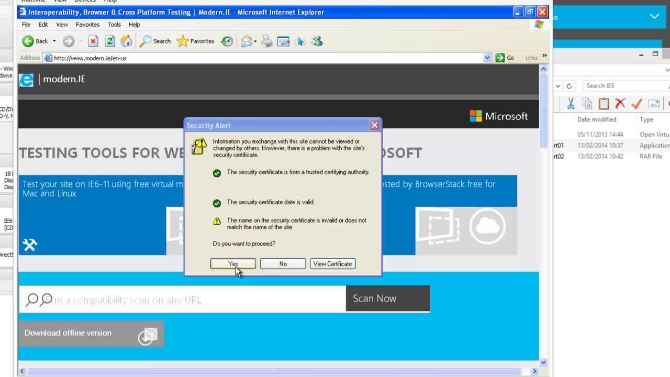The width and height of the screenshot is (670, 377).
Task: Click the Edit page icon in toolbar
Action: point(283,41)
